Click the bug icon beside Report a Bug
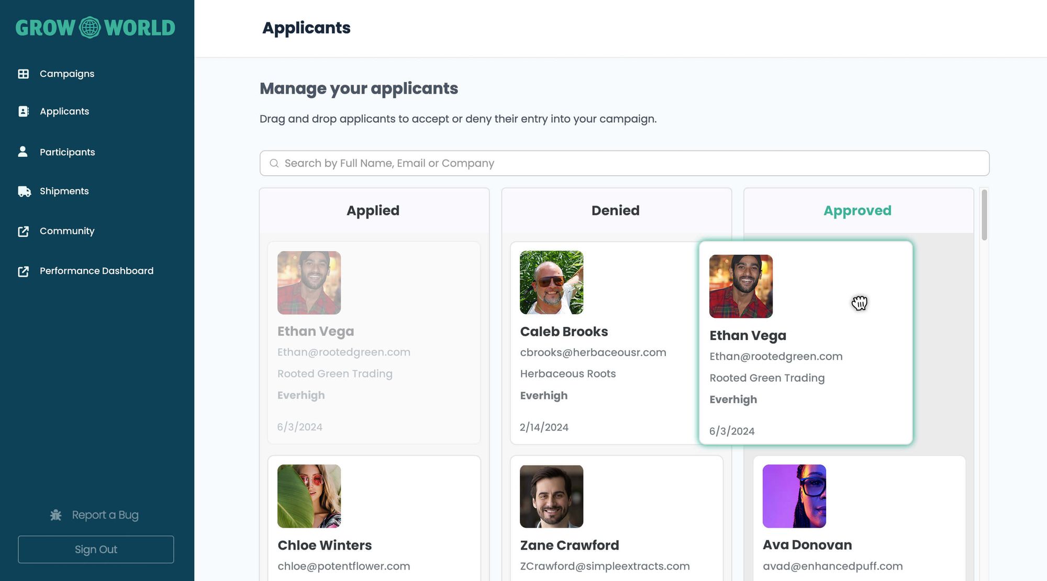Image resolution: width=1047 pixels, height=581 pixels. tap(55, 515)
